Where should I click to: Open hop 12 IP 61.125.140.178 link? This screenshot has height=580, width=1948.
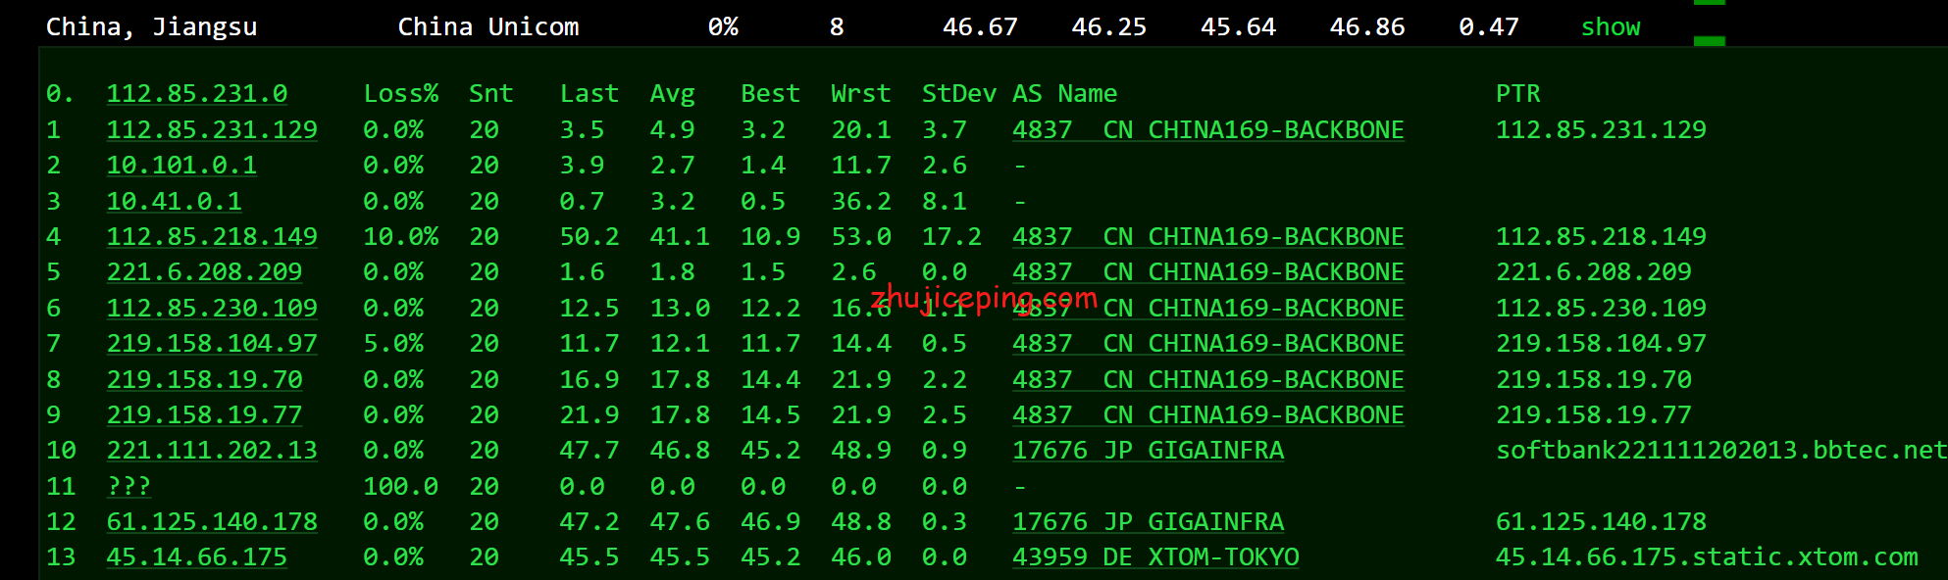tap(212, 522)
